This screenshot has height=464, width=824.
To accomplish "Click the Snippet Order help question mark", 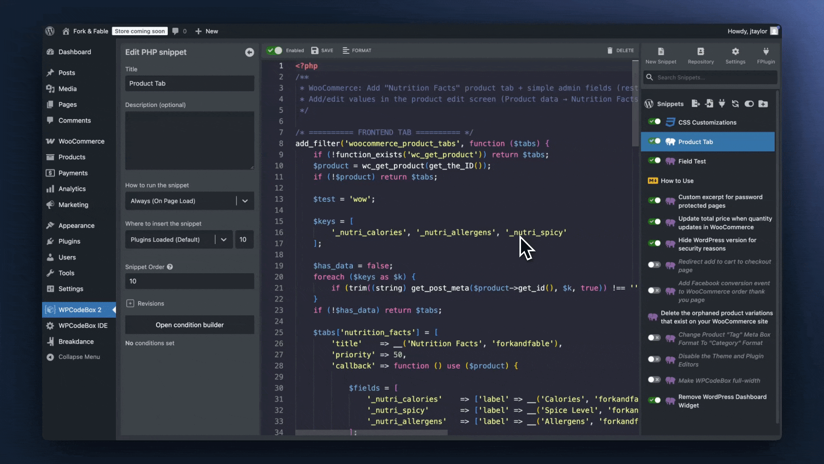I will click(170, 267).
